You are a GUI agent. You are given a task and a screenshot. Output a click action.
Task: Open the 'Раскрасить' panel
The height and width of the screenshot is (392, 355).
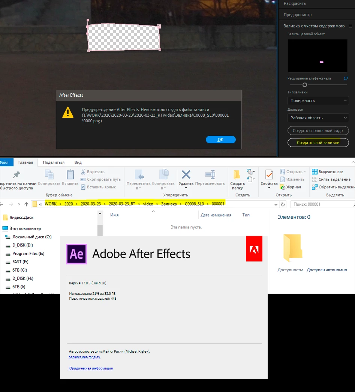(x=295, y=3)
